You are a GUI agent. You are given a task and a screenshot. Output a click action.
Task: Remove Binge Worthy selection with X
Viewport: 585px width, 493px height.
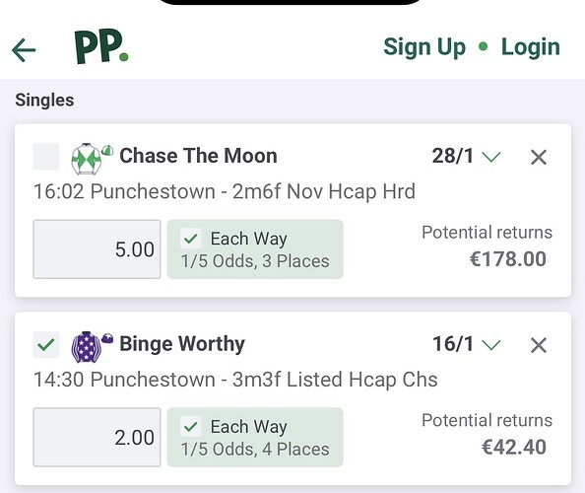pyautogui.click(x=539, y=345)
